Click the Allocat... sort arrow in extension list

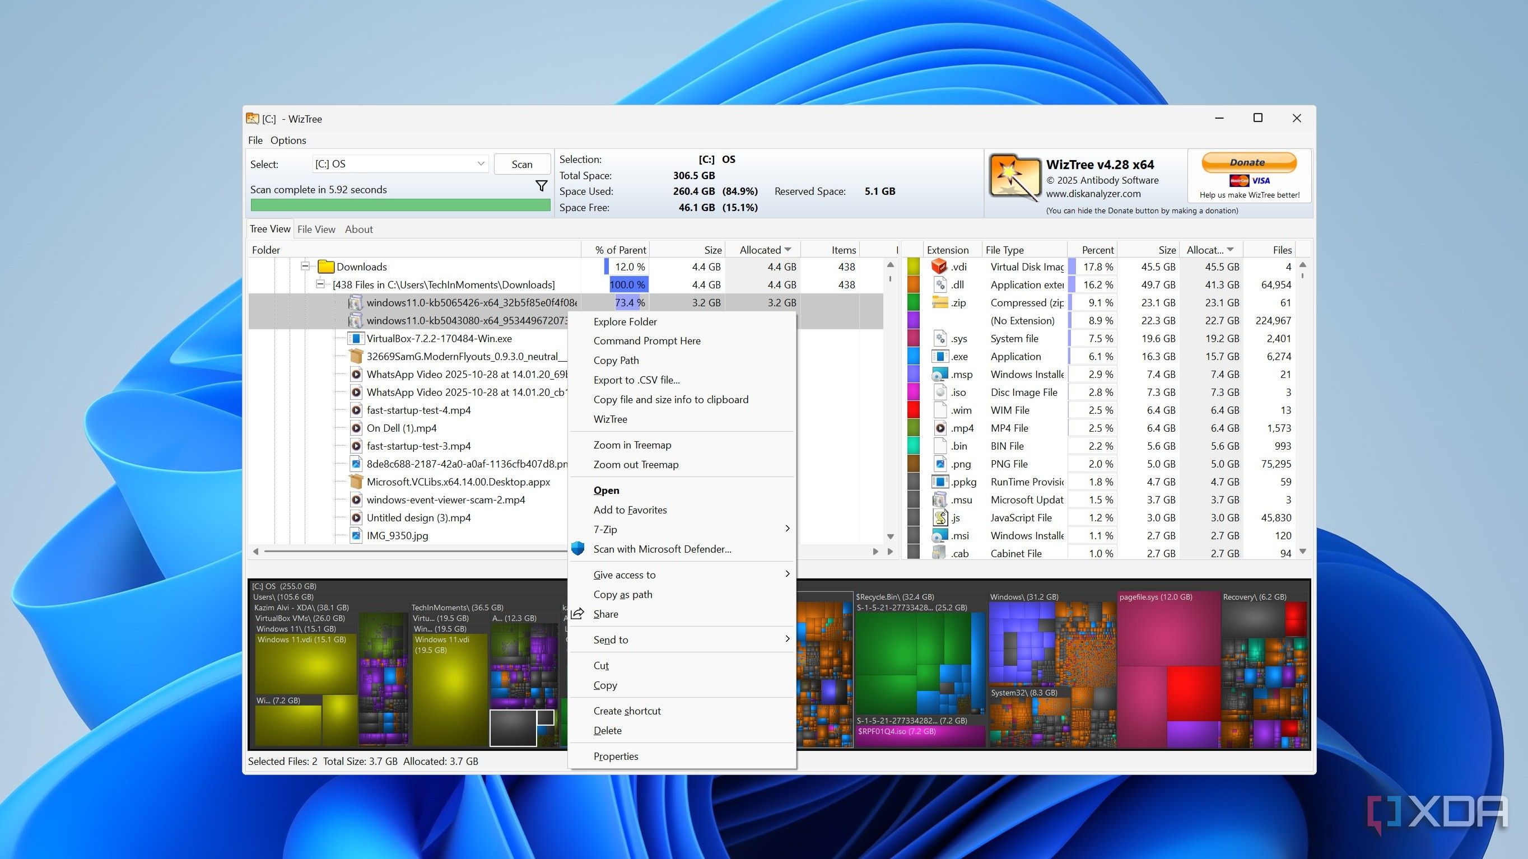click(x=1230, y=250)
